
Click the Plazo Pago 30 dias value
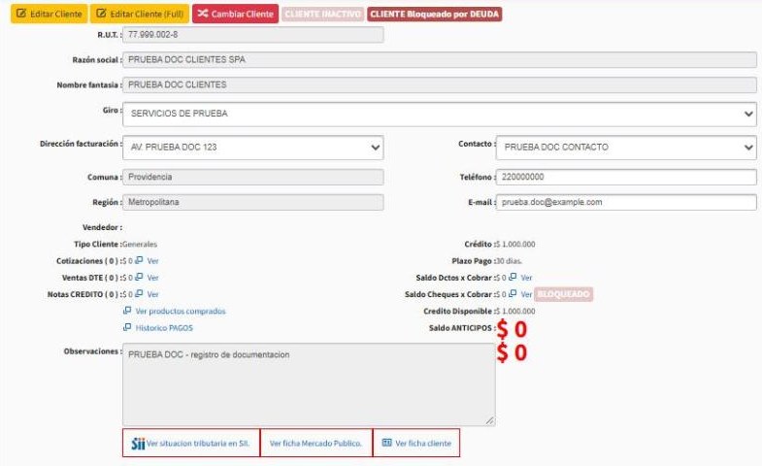pyautogui.click(x=510, y=261)
